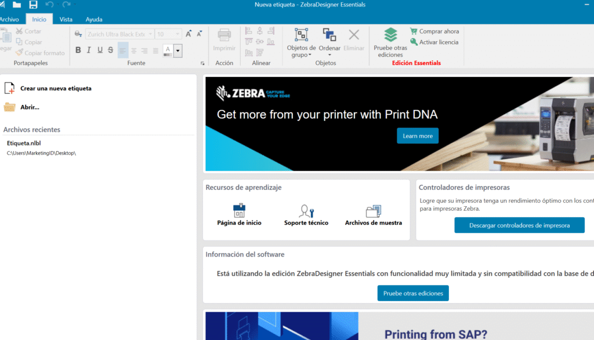Align objects vertical middle in Alinear
The image size is (594, 340).
tap(260, 42)
